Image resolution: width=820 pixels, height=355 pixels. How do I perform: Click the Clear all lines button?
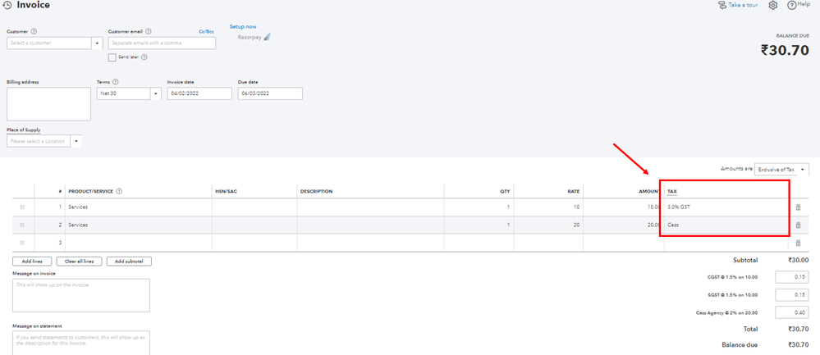pos(79,261)
